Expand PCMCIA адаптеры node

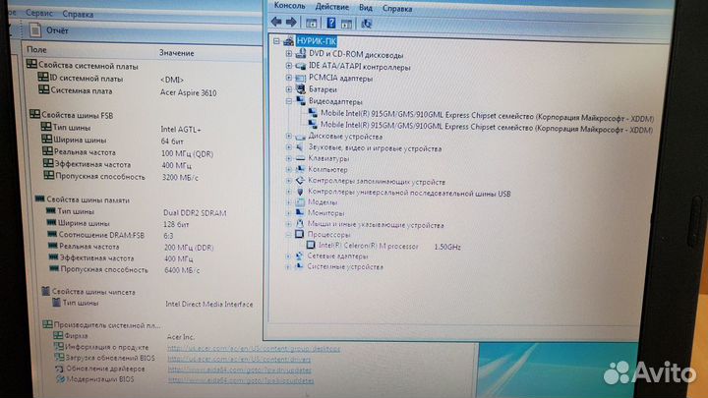coord(288,78)
